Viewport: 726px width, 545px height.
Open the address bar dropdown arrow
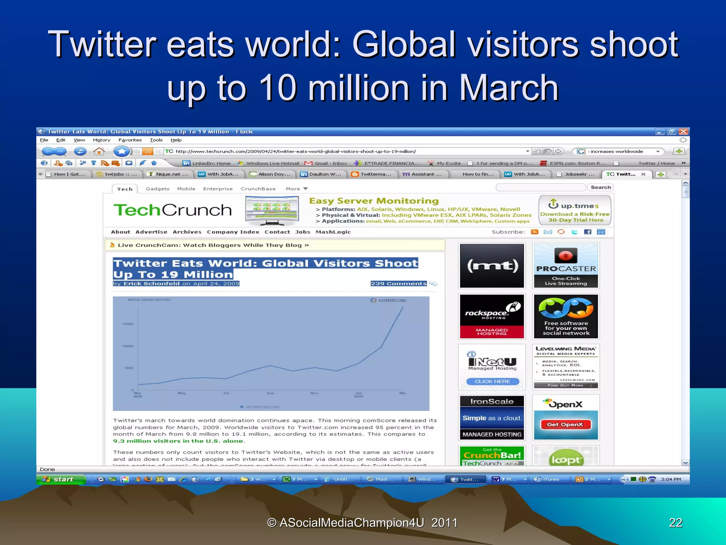click(x=527, y=152)
